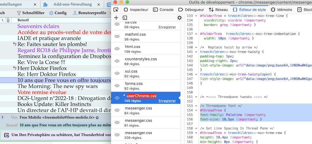Viewport: 312px width, 144px height.
Task: Create a new stylesheet with the plus icon
Action: pyautogui.click(x=116, y=18)
